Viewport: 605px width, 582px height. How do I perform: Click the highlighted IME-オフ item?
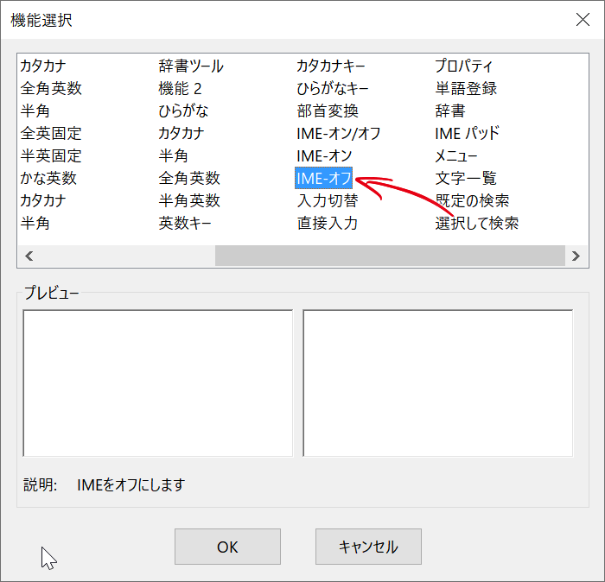coord(324,178)
